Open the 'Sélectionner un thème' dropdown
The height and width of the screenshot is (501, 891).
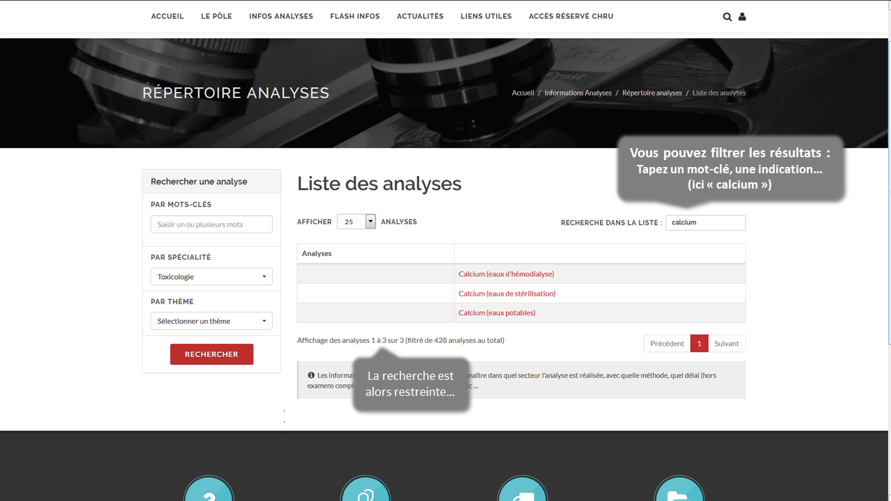pos(211,321)
